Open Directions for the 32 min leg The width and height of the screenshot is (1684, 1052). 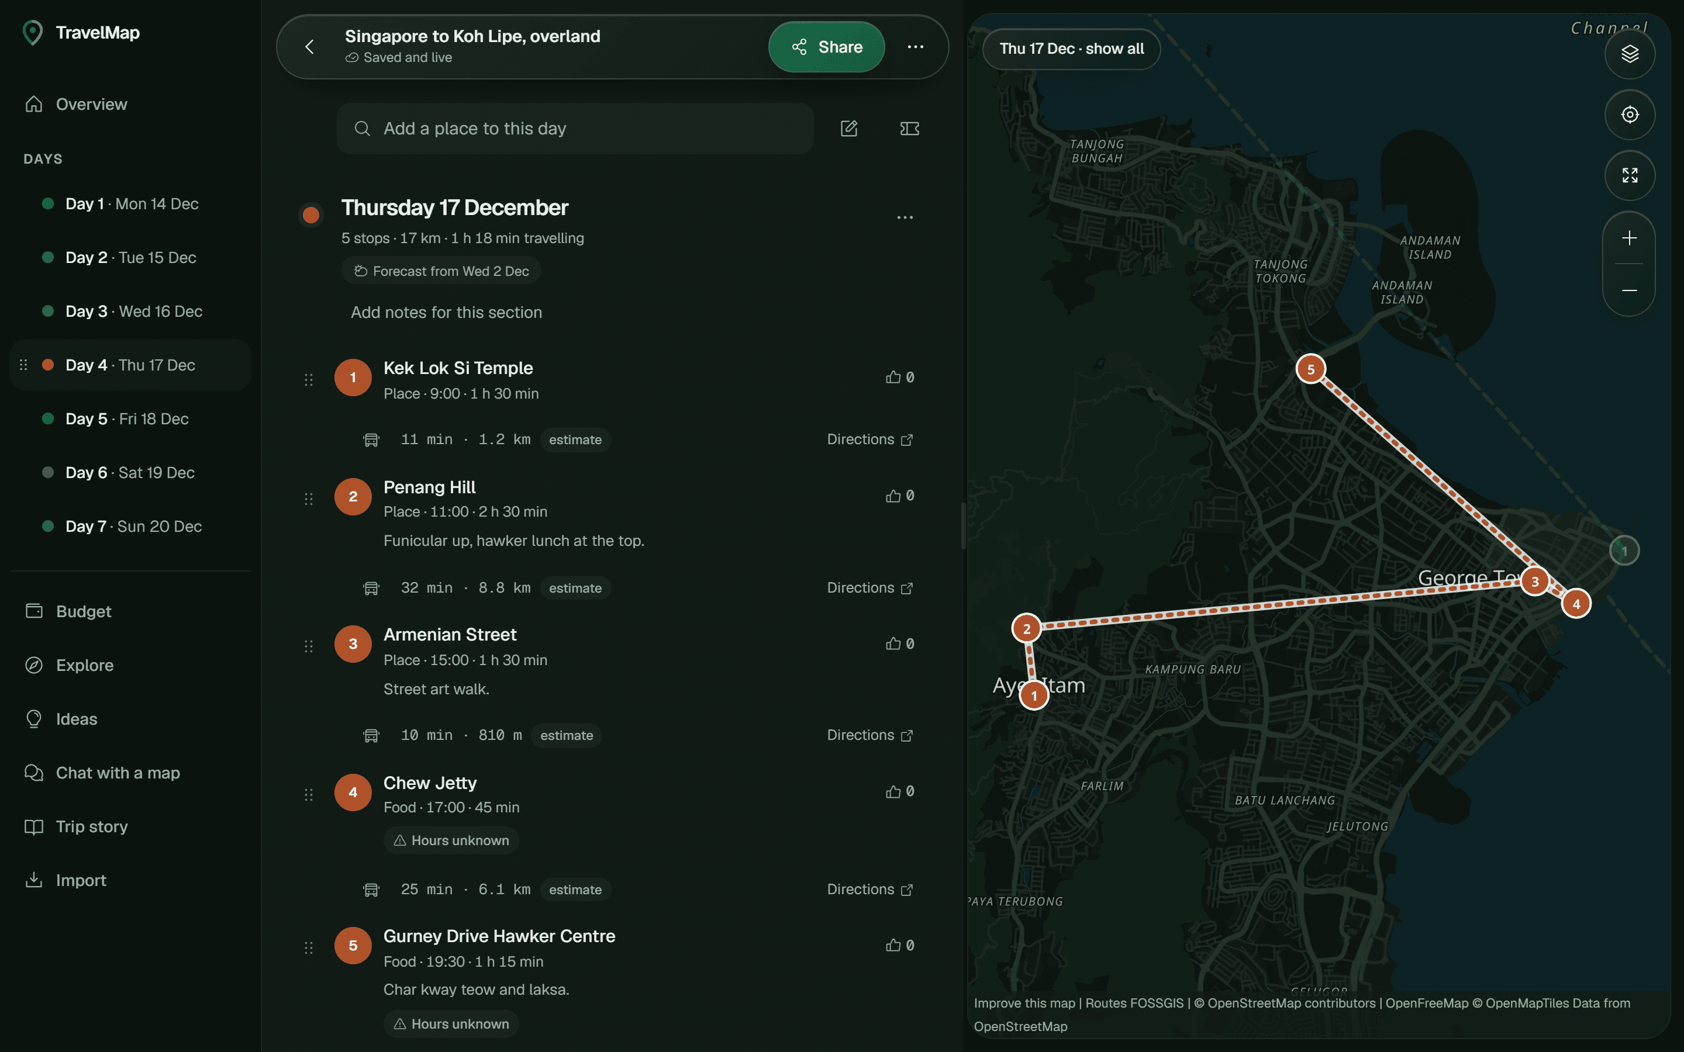[869, 587]
